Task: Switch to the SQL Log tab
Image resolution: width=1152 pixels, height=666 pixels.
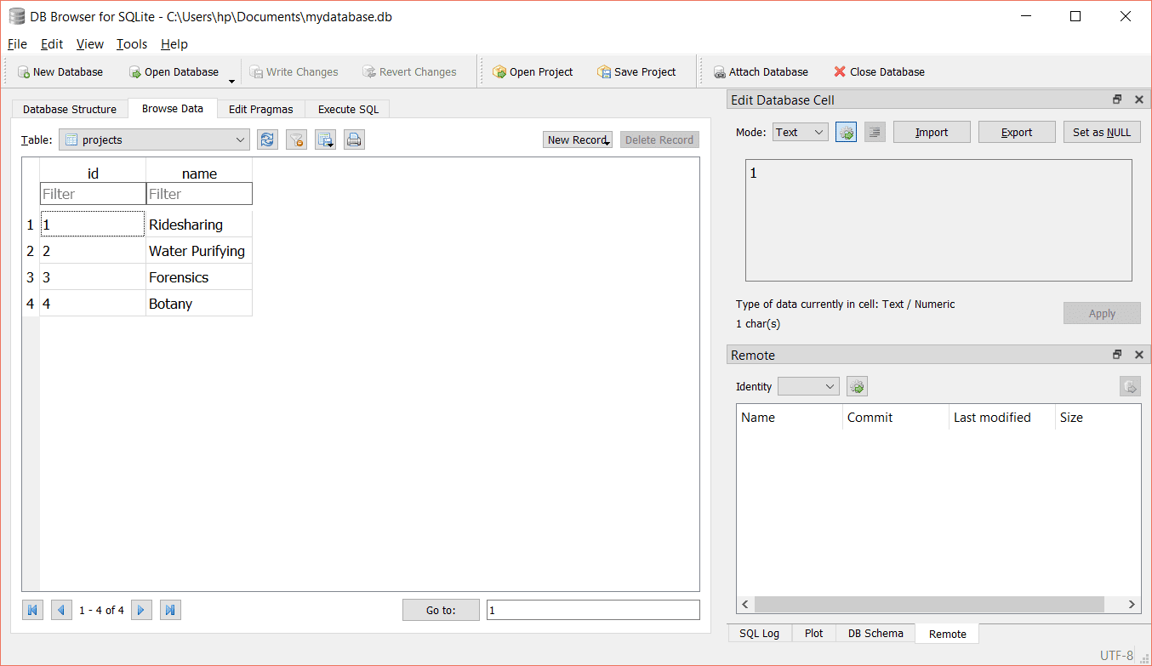Action: [759, 633]
